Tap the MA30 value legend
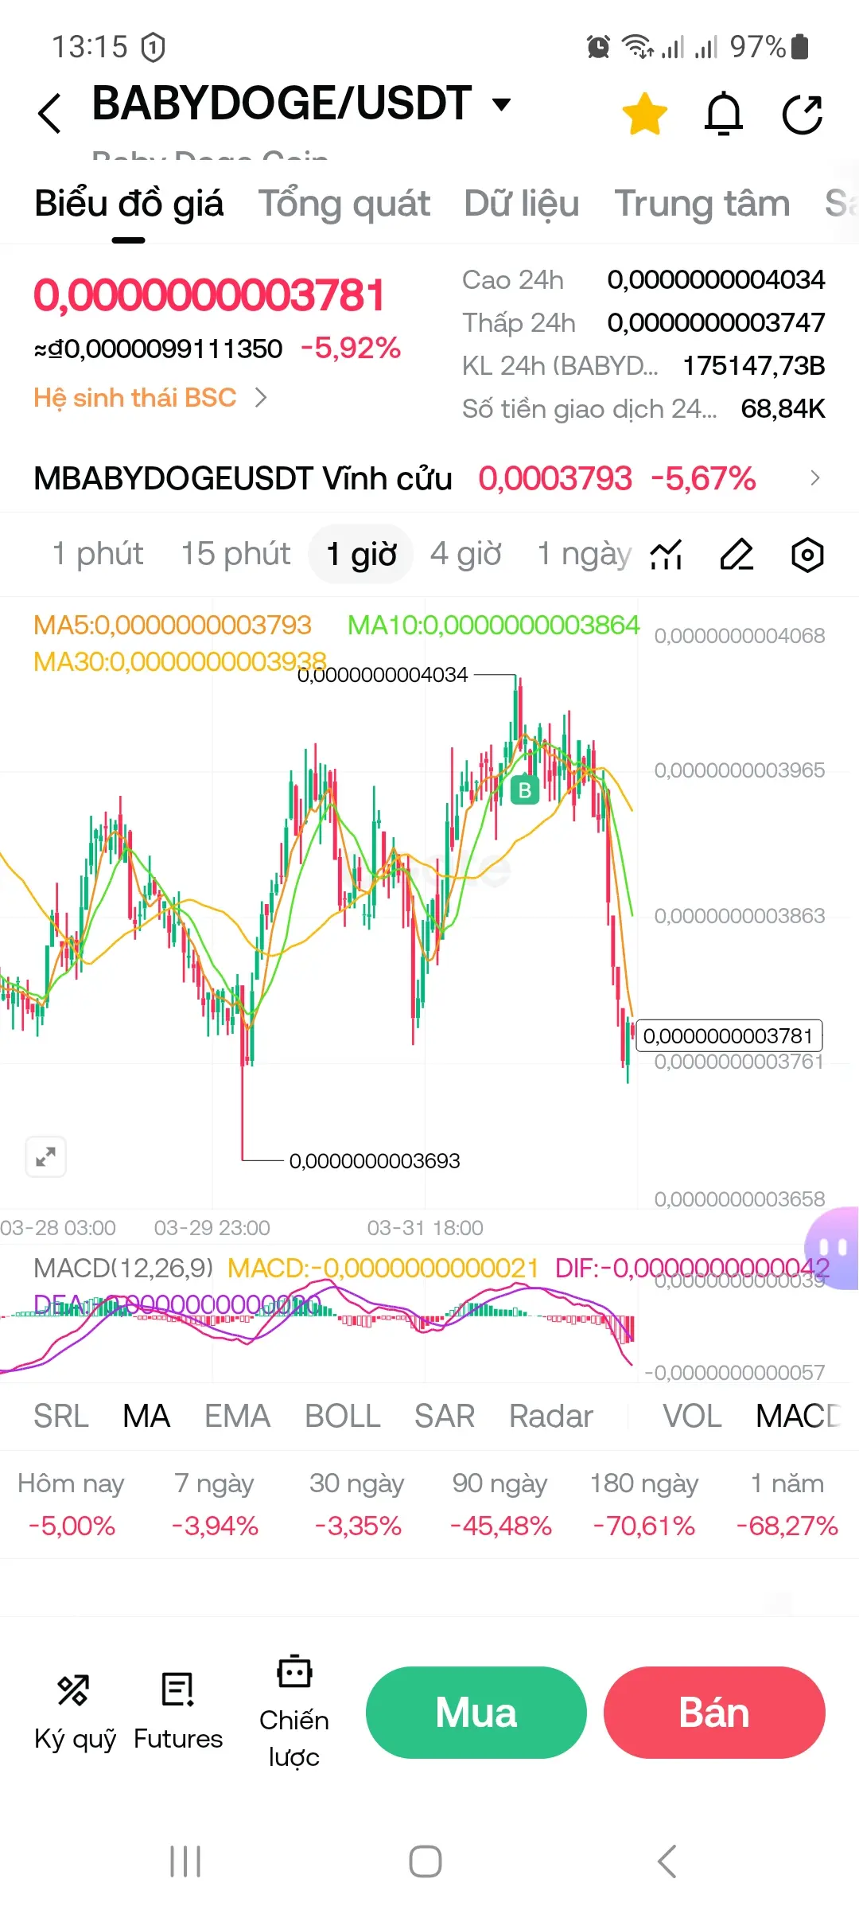Screen dimensions: 859x1910 tap(180, 661)
